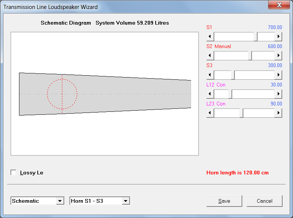Click the S3 slider thumb
Image resolution: width=293 pixels, height=218 pixels.
(x=233, y=75)
